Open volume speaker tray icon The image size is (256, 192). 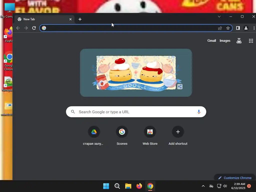[x=225, y=186]
